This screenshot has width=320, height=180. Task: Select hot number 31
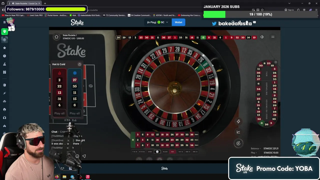[59, 99]
